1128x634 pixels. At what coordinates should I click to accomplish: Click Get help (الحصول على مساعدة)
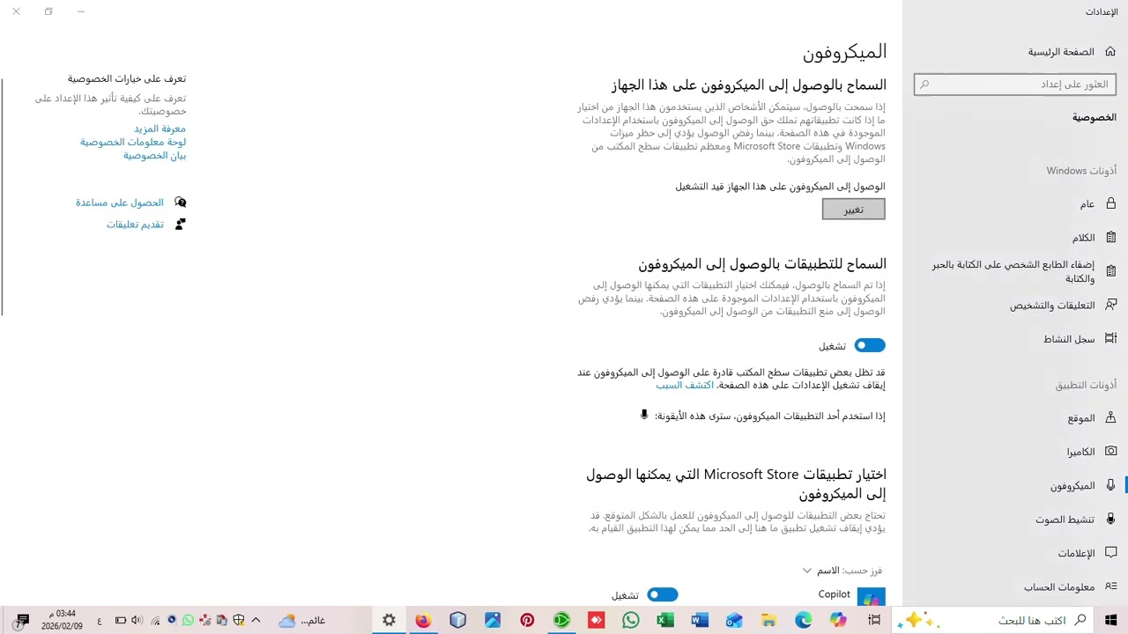(120, 203)
